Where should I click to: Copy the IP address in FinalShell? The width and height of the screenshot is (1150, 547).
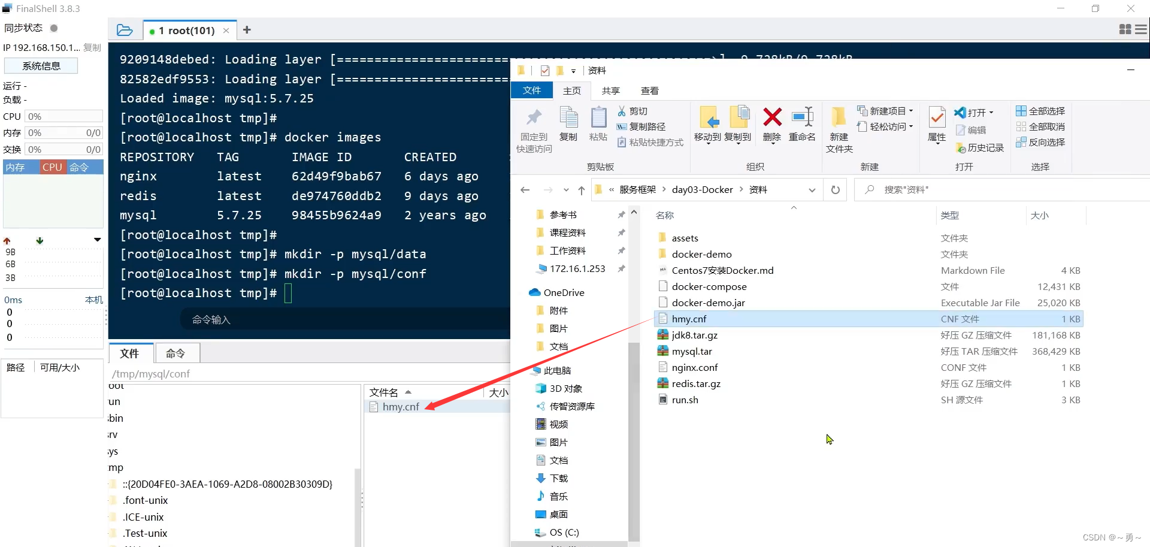click(92, 47)
